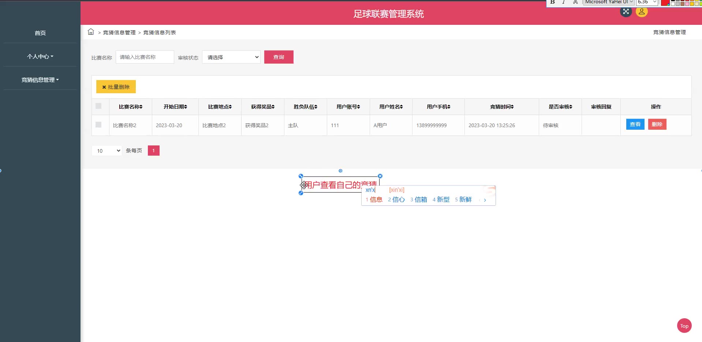Check the select-all checkbox in table header

tap(98, 106)
